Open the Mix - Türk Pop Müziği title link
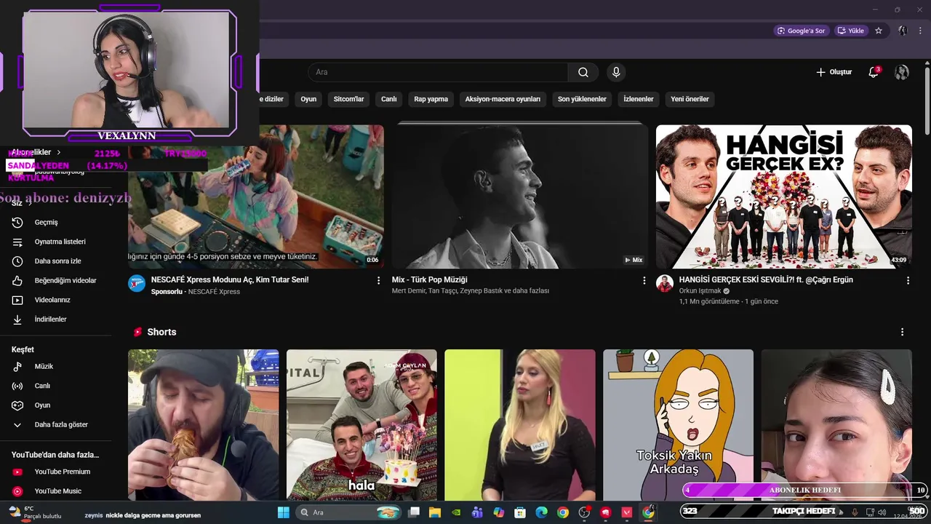Viewport: 931px width, 524px height. (x=429, y=279)
